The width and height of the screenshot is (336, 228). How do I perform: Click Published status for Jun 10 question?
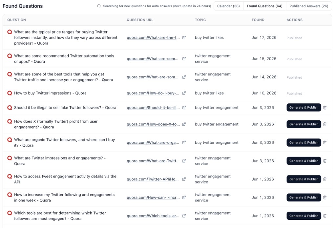294,93
